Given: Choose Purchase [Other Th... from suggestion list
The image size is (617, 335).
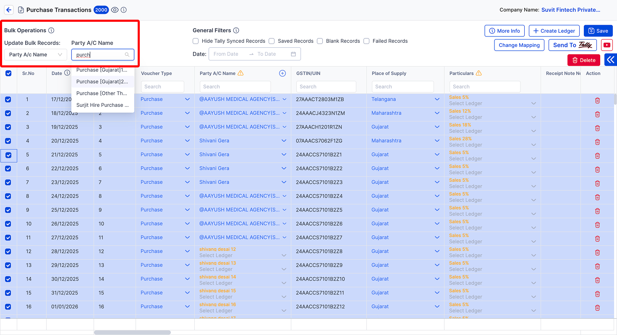Looking at the screenshot, I should 103,93.
